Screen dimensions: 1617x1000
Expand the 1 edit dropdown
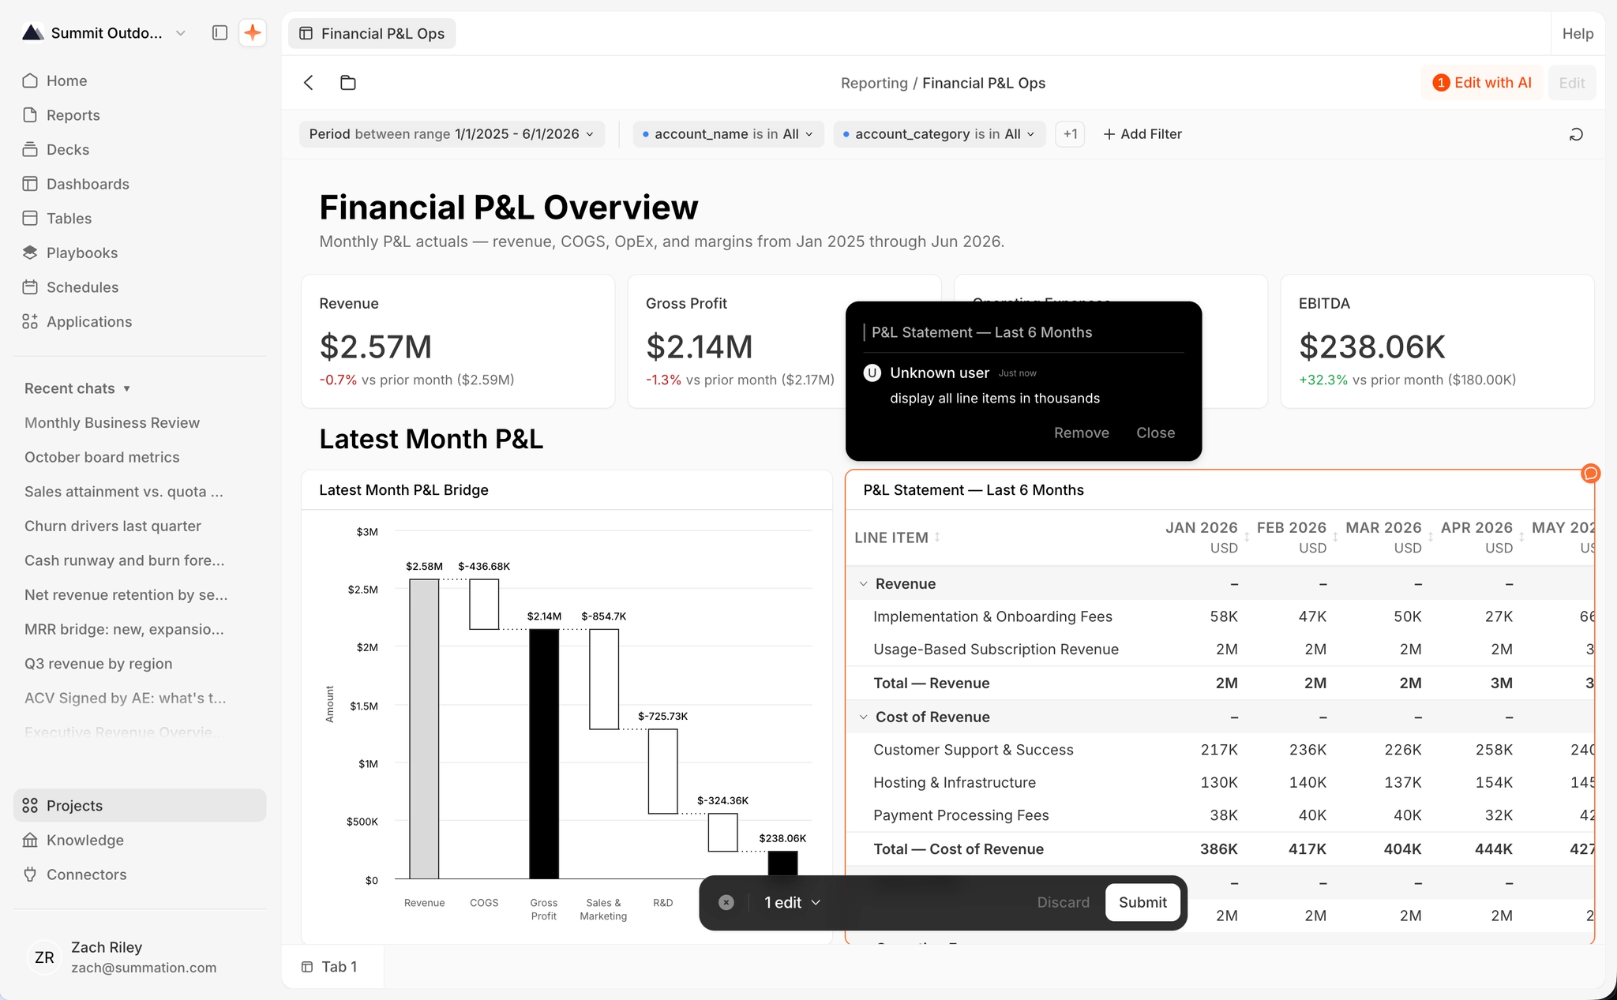coord(792,902)
